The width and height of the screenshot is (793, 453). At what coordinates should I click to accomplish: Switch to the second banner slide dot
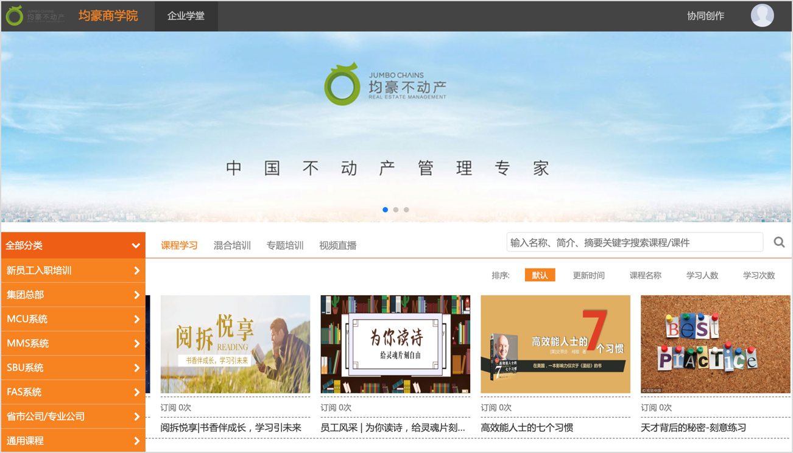[396, 209]
